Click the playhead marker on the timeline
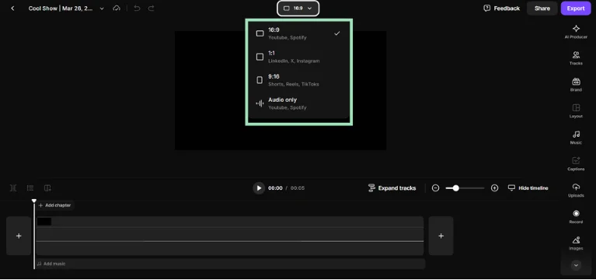The height and width of the screenshot is (280, 596). (34, 201)
